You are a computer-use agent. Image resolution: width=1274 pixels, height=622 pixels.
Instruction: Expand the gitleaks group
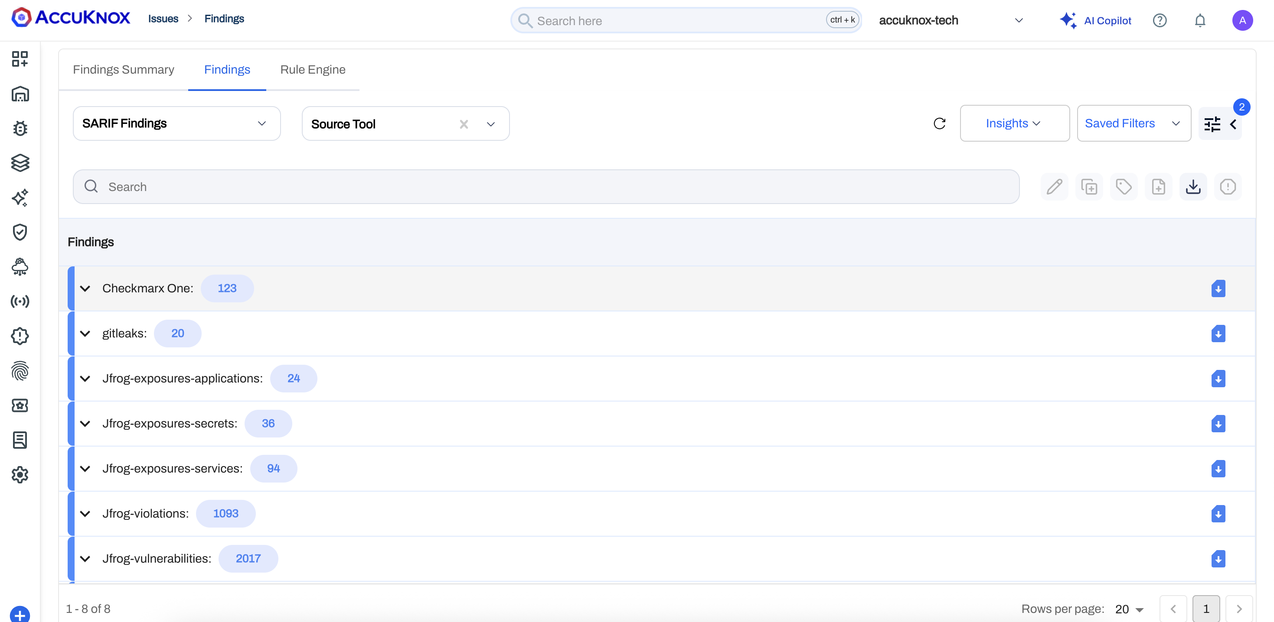[85, 334]
